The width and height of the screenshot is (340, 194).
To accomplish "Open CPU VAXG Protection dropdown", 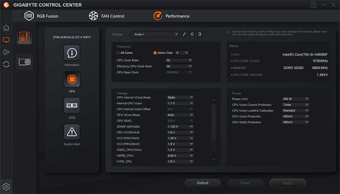I will [x=295, y=122].
